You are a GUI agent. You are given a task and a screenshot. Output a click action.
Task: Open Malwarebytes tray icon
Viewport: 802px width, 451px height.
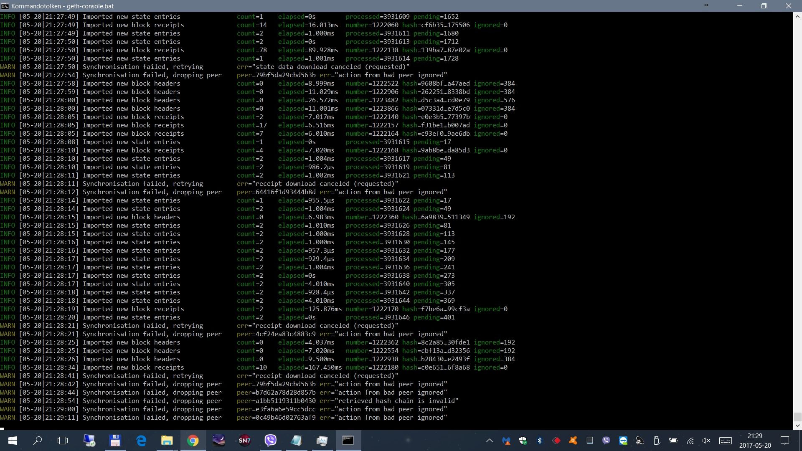point(506,441)
